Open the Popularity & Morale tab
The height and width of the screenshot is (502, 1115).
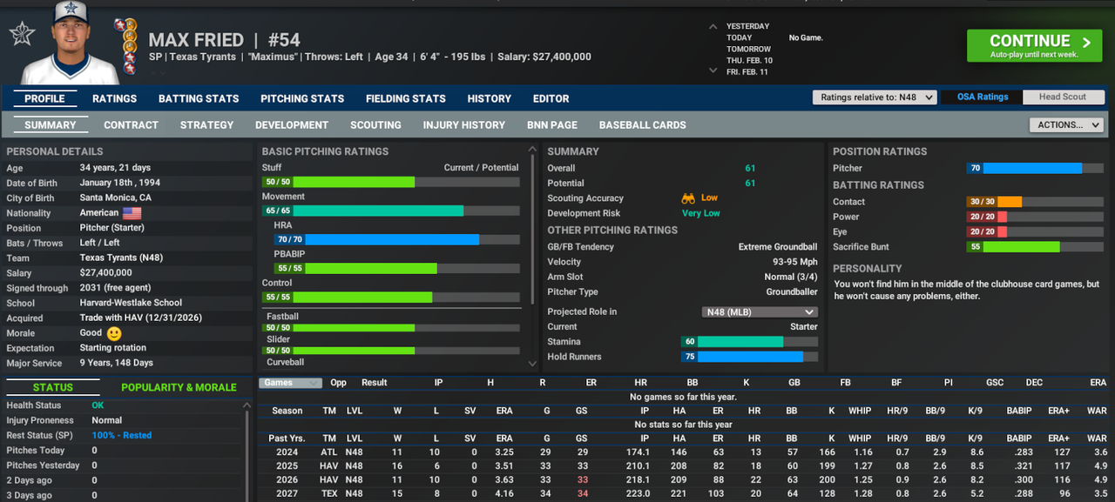(x=179, y=387)
